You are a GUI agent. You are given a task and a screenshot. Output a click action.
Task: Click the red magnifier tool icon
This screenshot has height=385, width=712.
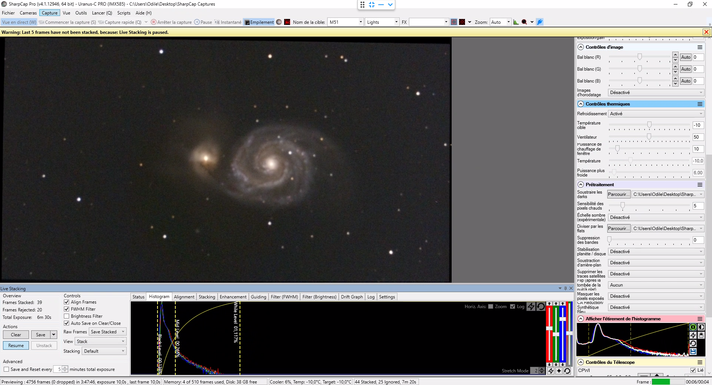(x=524, y=22)
